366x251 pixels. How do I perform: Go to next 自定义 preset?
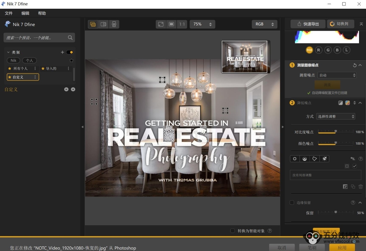click(73, 89)
